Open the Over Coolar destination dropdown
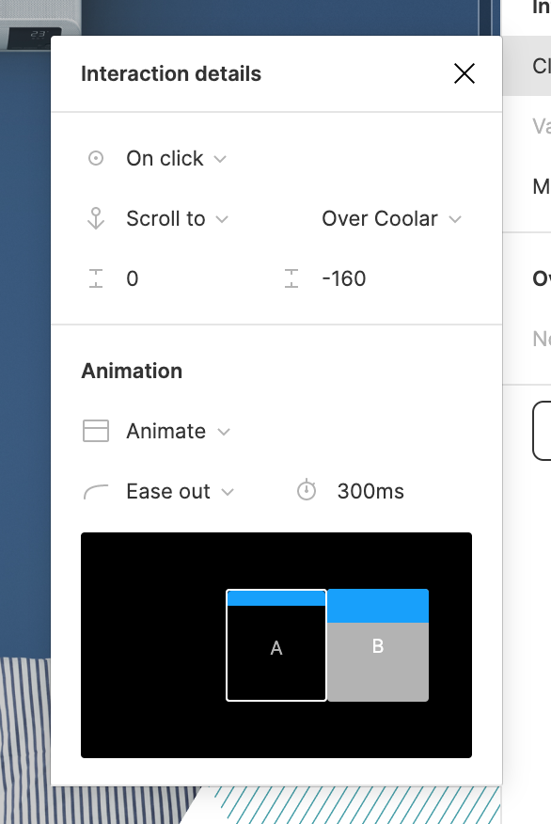 click(x=392, y=218)
